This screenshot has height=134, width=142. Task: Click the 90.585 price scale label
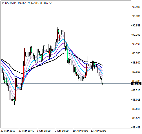pos(136,26)
